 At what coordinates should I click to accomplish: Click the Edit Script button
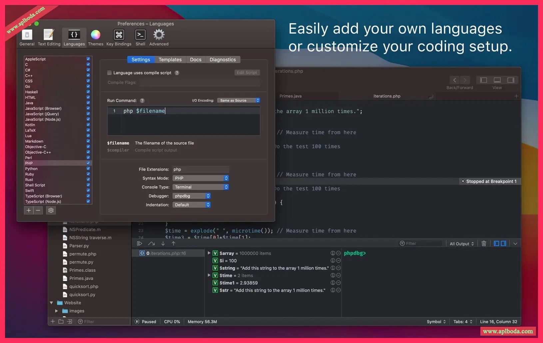(247, 73)
